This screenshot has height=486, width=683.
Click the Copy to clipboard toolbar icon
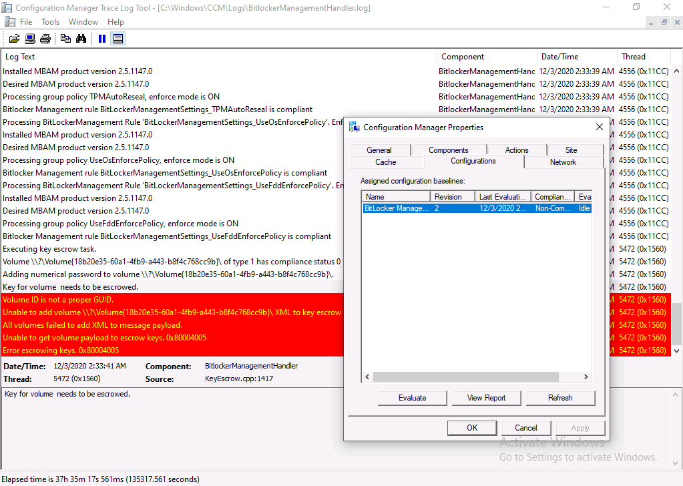[x=66, y=39]
